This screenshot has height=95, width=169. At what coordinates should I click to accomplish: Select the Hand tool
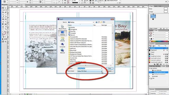(3, 29)
